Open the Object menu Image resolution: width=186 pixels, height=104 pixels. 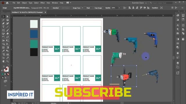tap(24, 3)
